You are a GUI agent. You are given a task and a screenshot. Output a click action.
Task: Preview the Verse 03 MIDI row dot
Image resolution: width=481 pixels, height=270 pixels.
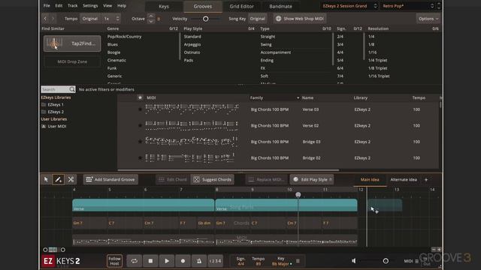[x=141, y=109]
